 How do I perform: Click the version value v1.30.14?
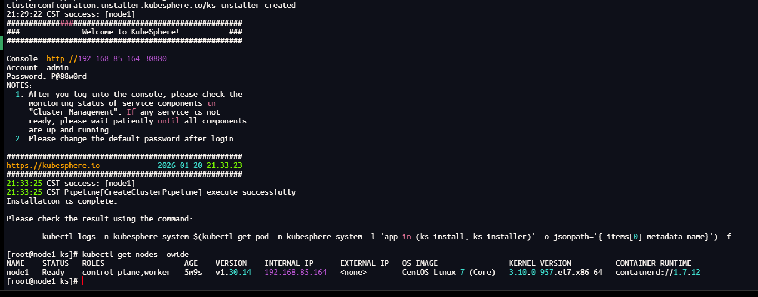233,272
